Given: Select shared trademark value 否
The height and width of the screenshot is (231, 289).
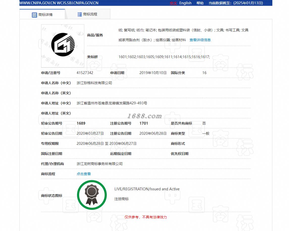Looking at the screenshot, I should (x=204, y=123).
